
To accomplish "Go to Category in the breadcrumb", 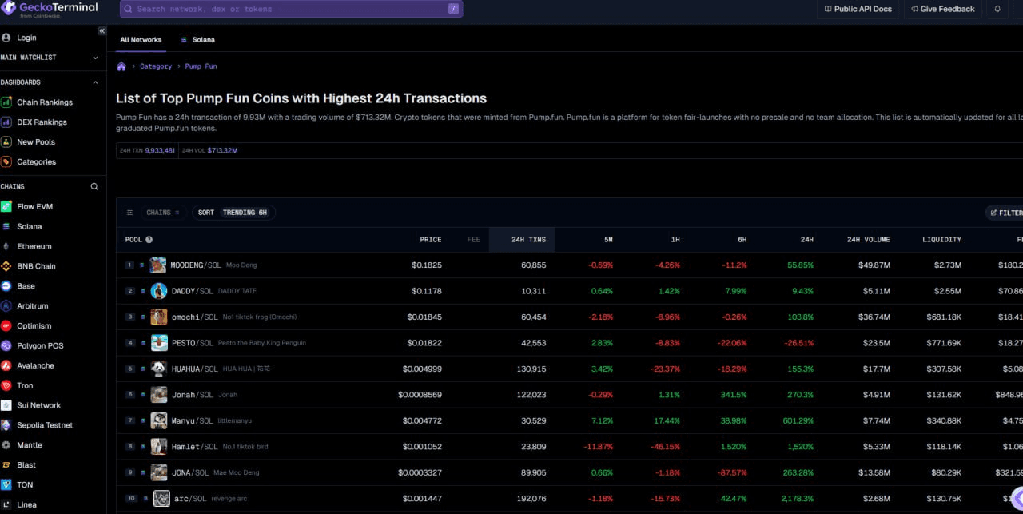I will [x=156, y=66].
